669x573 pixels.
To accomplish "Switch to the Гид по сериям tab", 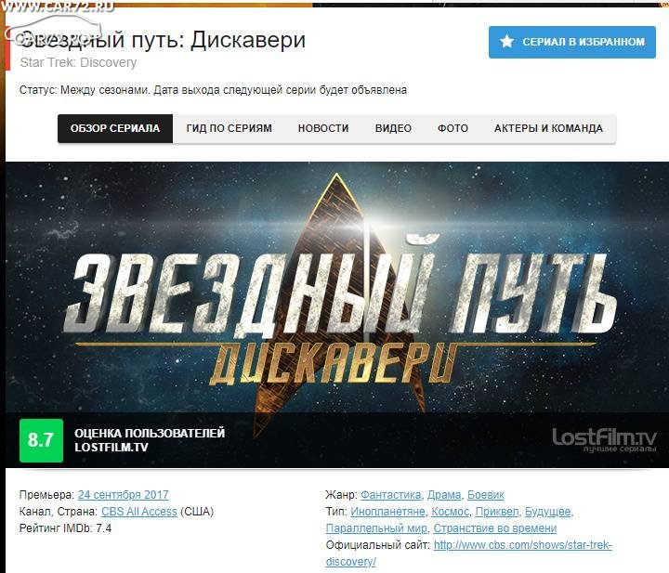I will [230, 128].
